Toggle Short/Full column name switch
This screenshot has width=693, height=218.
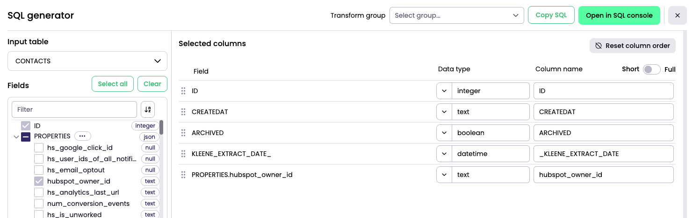[x=652, y=69]
